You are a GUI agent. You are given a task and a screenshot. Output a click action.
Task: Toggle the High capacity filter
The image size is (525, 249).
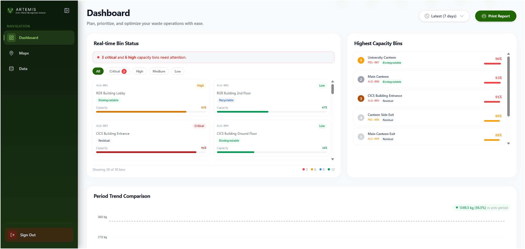point(139,71)
